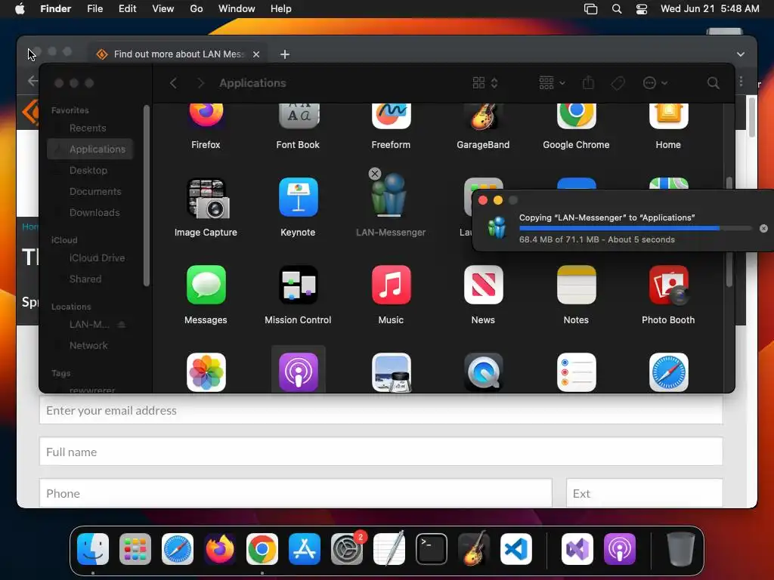Select the Preview app icon

coord(391,372)
